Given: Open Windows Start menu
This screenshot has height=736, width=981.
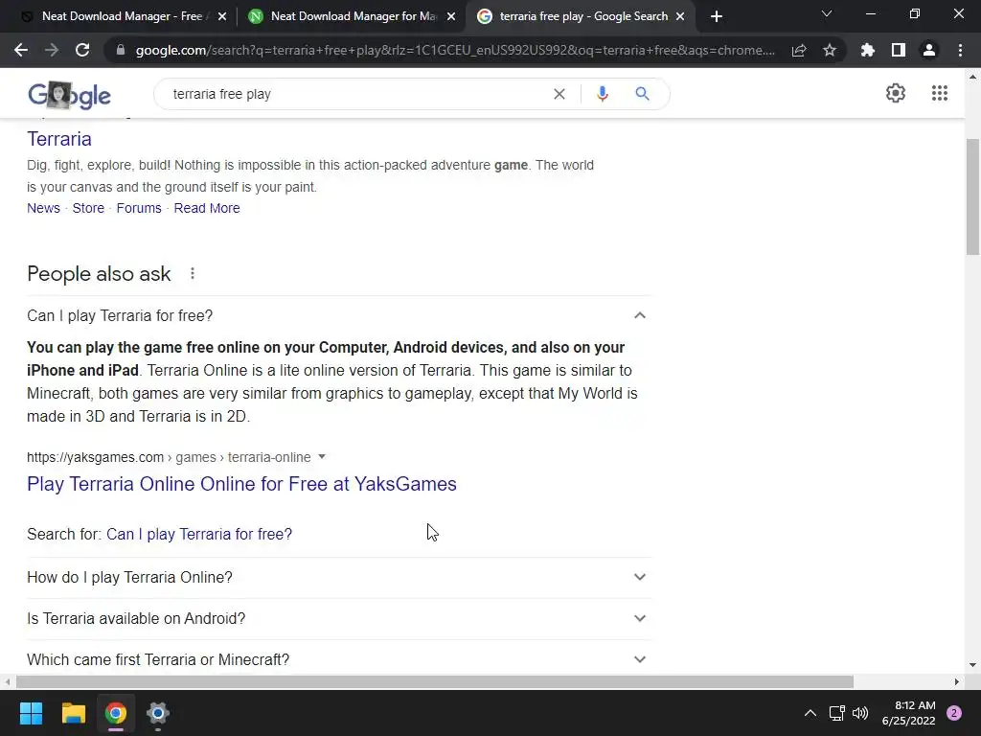Looking at the screenshot, I should (x=31, y=713).
